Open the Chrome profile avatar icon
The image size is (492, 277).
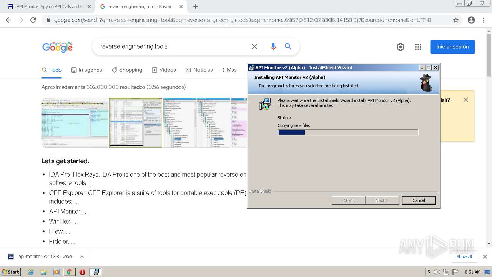tap(471, 20)
